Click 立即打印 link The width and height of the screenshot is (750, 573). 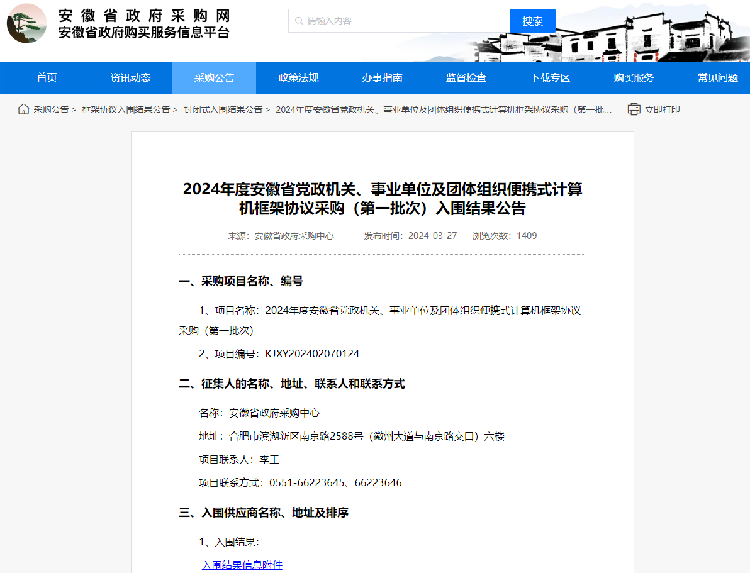point(663,109)
